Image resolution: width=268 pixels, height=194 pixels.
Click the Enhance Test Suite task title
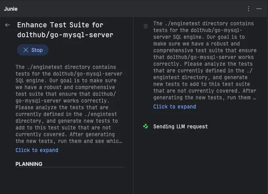pos(65,30)
